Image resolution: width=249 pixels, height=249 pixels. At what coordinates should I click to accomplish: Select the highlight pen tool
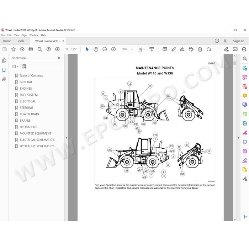174,49
